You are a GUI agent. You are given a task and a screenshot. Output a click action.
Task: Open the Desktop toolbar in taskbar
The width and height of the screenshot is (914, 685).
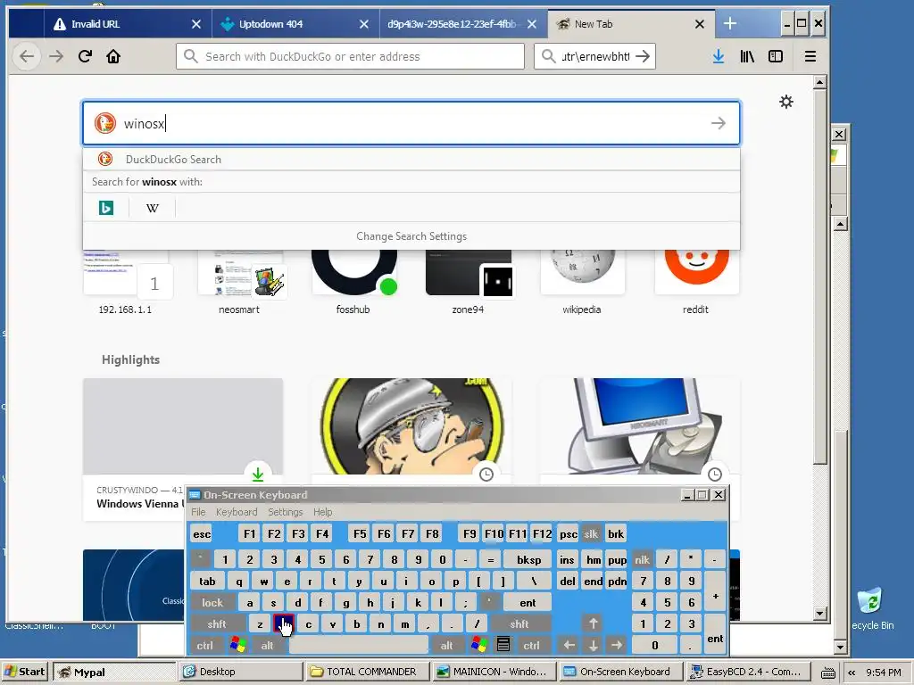pyautogui.click(x=241, y=672)
